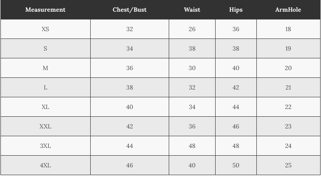This screenshot has height=176, width=321.
Task: Click the hips value 50 for 4XL
Action: point(236,165)
